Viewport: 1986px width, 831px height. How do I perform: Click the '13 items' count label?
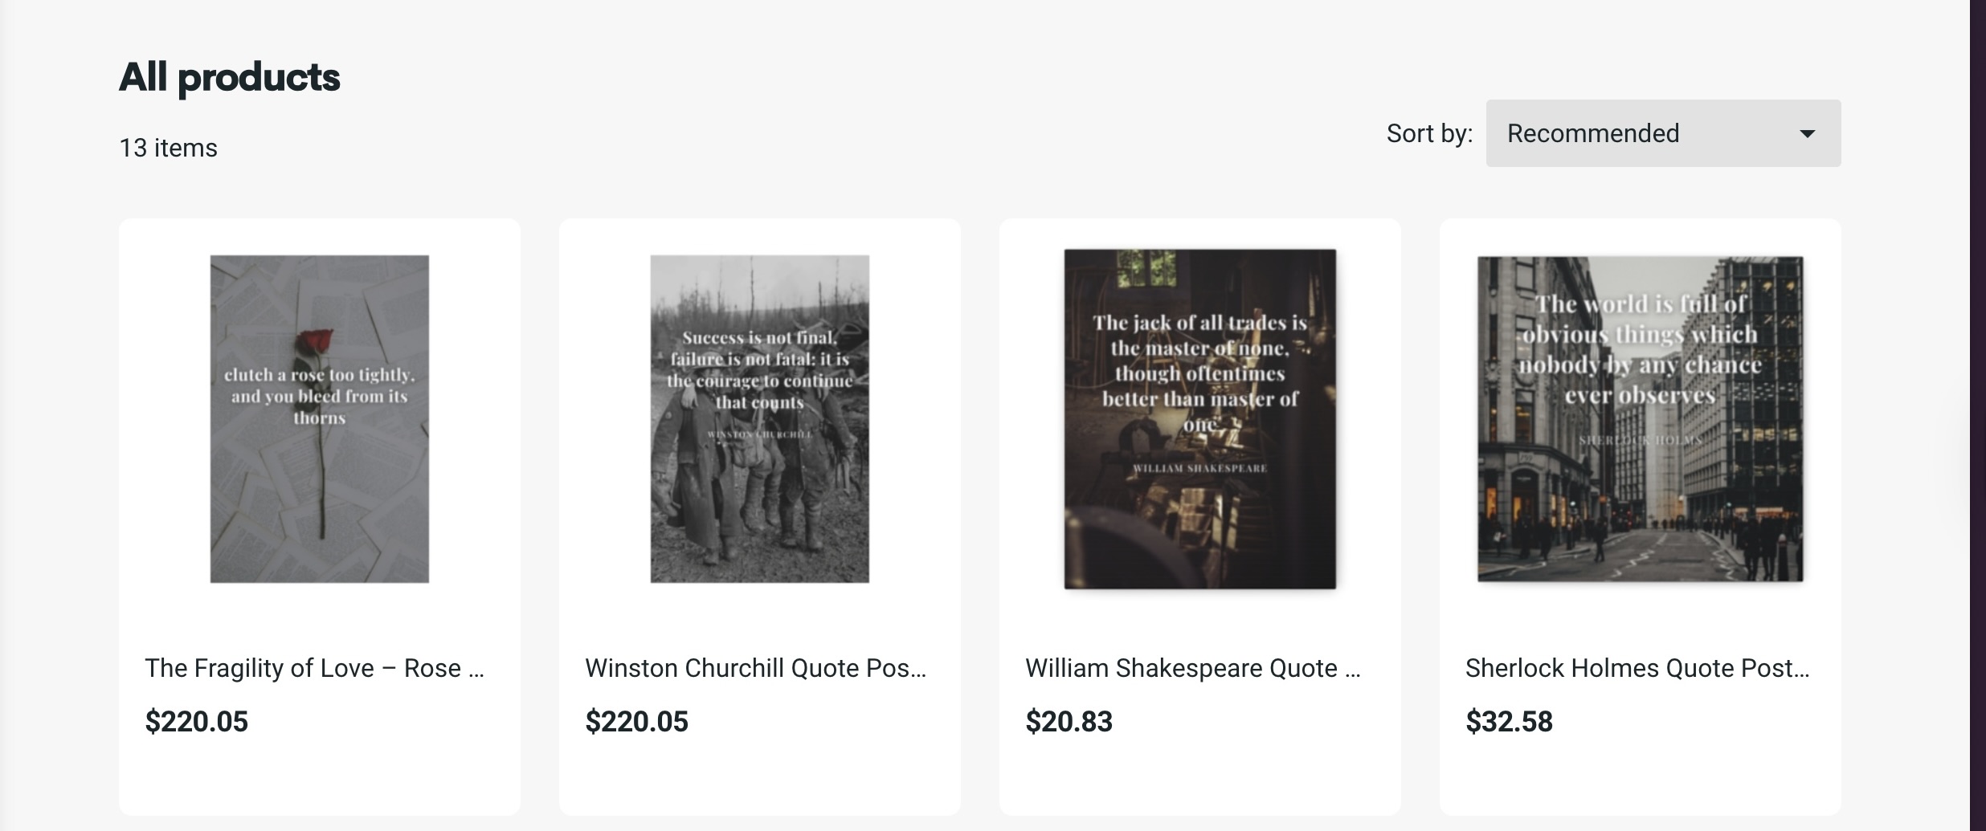point(168,147)
